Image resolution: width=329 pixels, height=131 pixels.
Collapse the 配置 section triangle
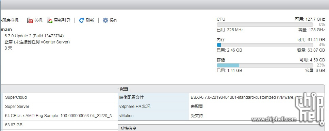(x=118, y=89)
